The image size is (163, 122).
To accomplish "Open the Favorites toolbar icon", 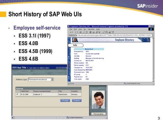I will pyautogui.click(x=93, y=32).
